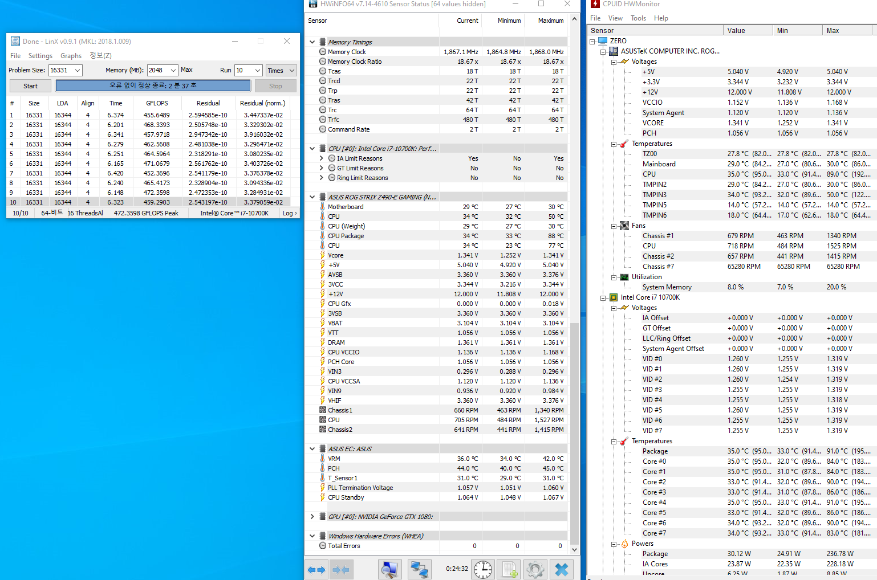Open LinX File menu
The width and height of the screenshot is (877, 580).
click(x=15, y=56)
